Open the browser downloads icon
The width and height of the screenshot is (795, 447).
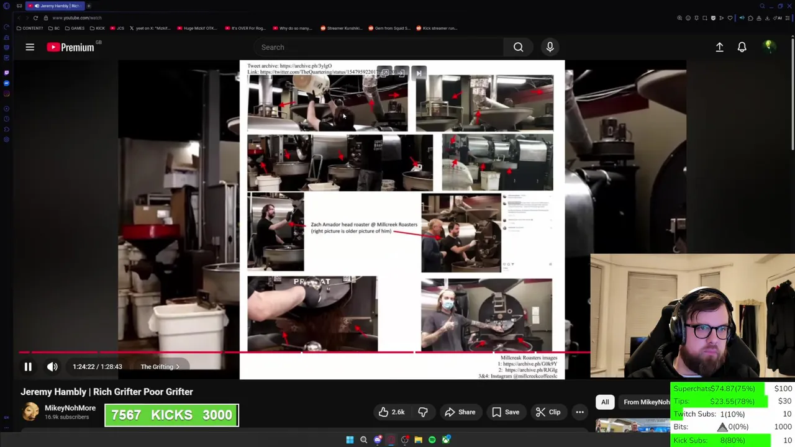click(767, 18)
